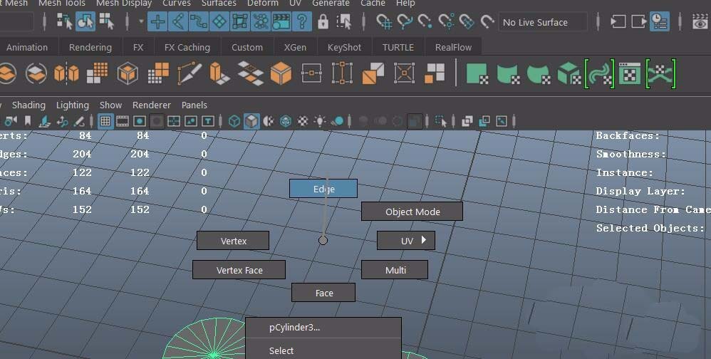Click the Target Weld shelf icon
Viewport: 711px width, 359px height.
pos(404,73)
